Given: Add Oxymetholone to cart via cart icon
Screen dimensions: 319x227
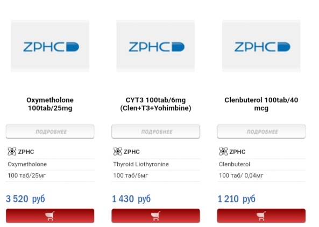Looking at the screenshot, I should tap(50, 216).
